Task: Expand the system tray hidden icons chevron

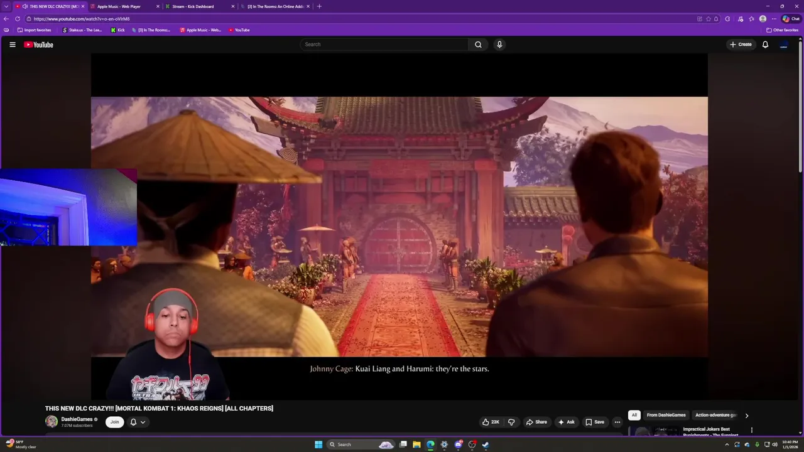Action: click(x=727, y=444)
